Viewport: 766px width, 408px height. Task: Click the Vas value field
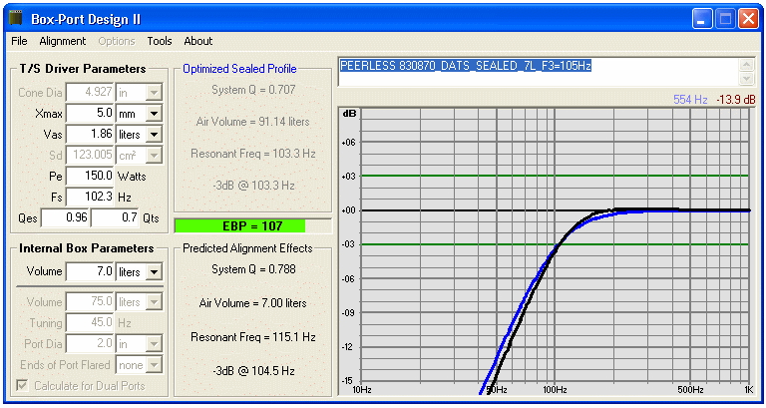tap(90, 135)
